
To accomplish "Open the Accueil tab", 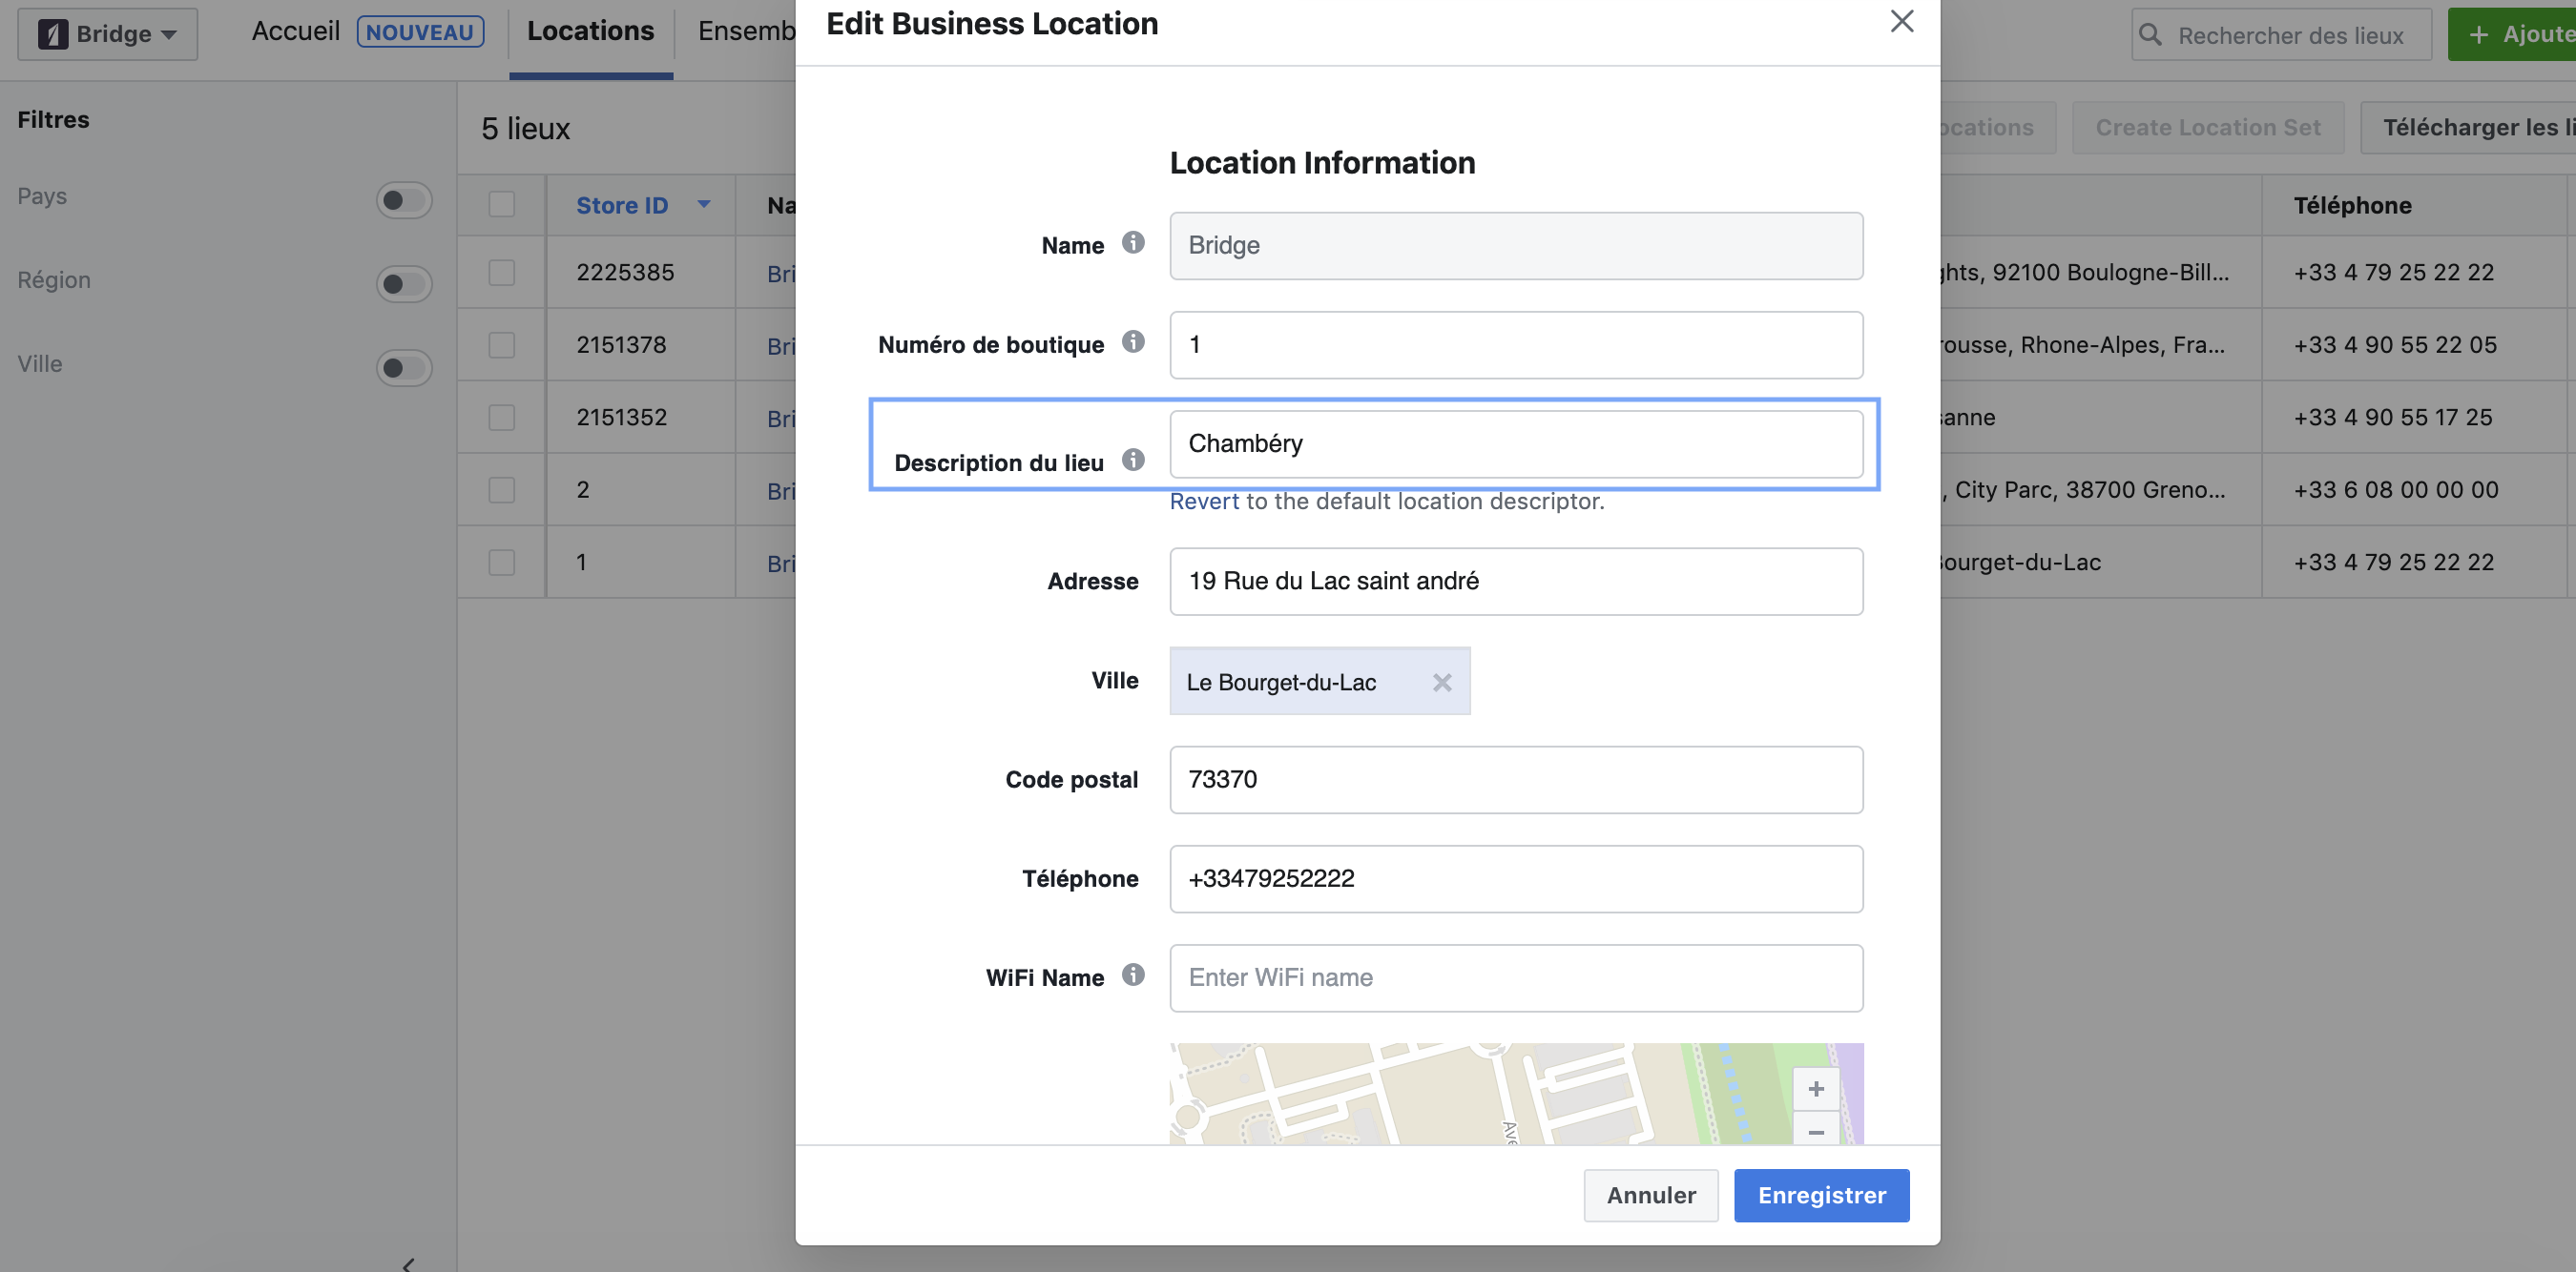I will (x=296, y=31).
